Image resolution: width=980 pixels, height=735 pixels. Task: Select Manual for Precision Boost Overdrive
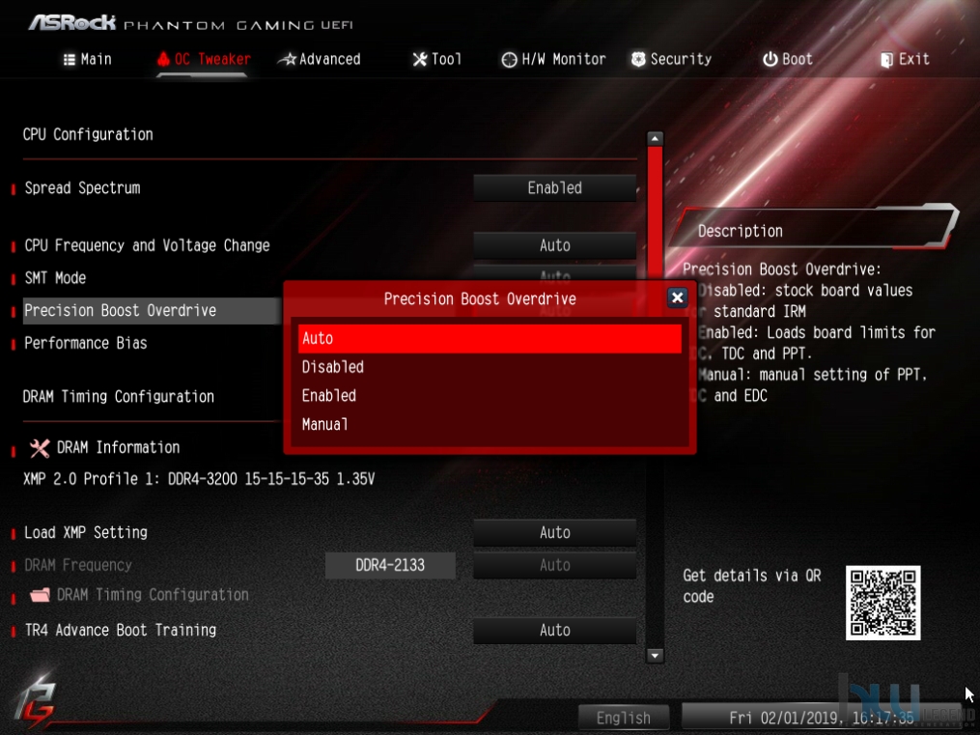(490, 424)
